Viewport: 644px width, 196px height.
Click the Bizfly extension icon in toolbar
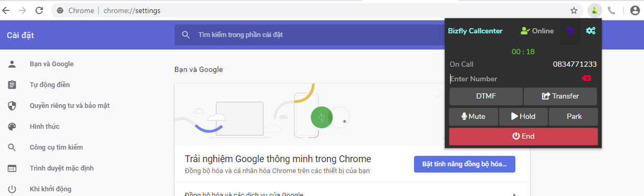(595, 10)
